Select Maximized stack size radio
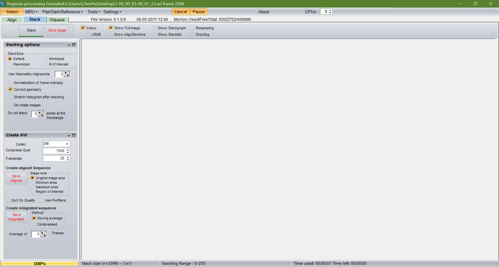Viewport: 499px width, 267px height. pos(10,64)
